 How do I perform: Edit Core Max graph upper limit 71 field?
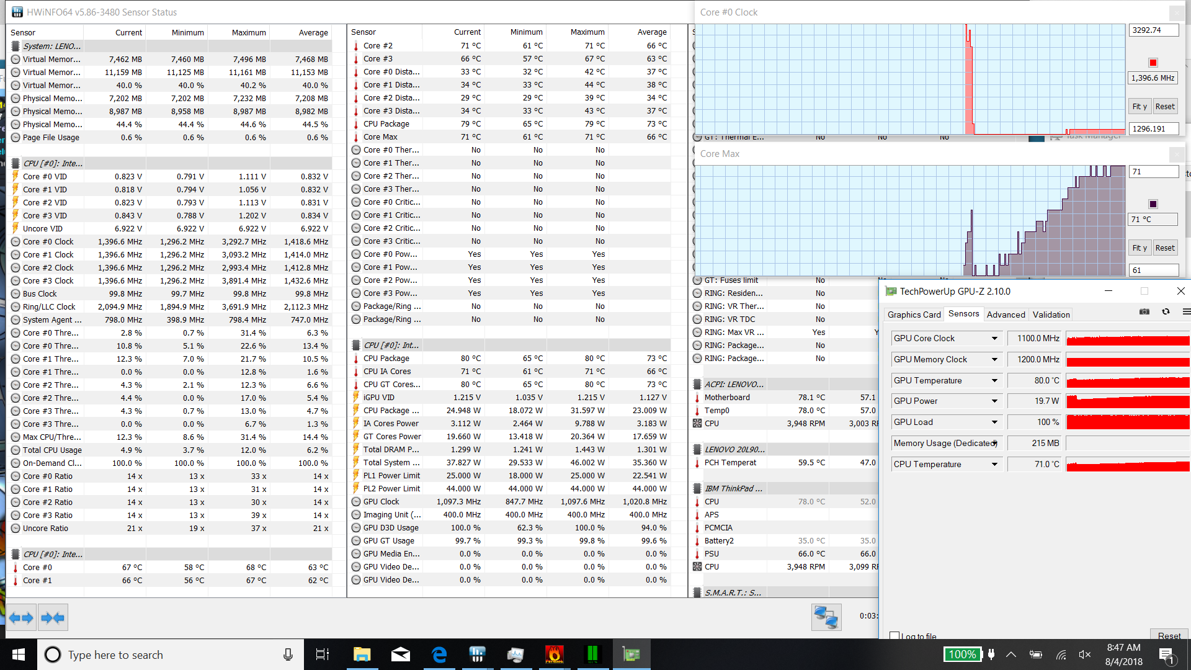point(1153,172)
